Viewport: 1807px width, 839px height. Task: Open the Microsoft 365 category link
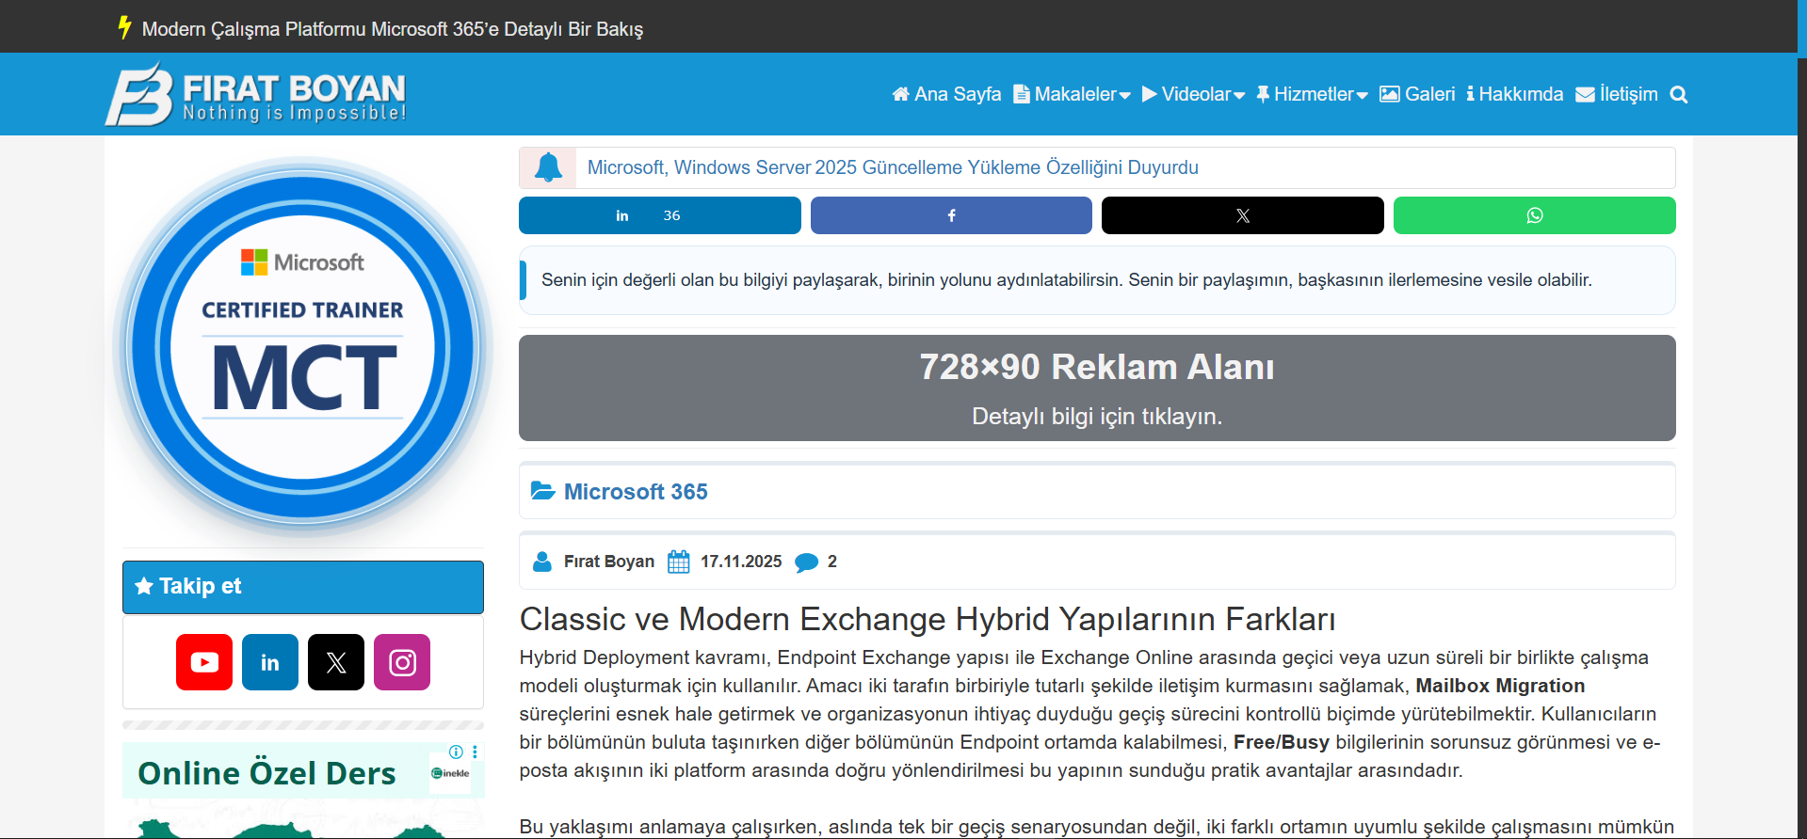(x=636, y=492)
